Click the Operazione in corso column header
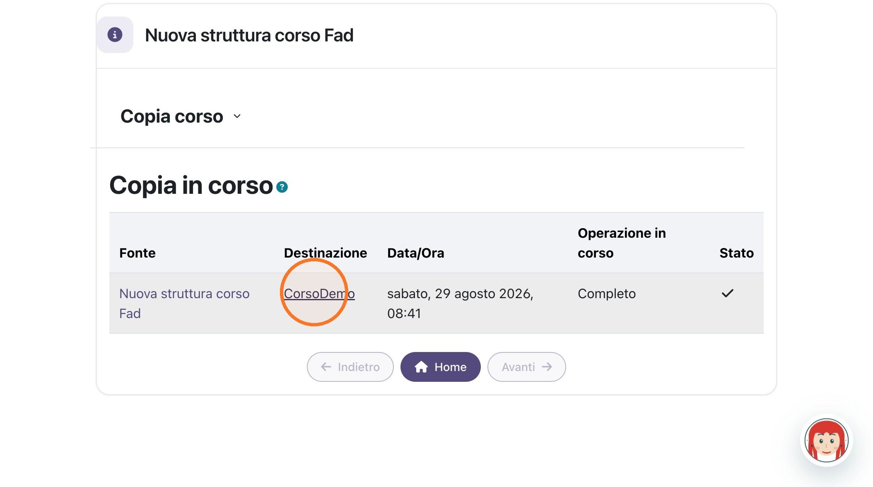This screenshot has height=487, width=873. coord(622,243)
